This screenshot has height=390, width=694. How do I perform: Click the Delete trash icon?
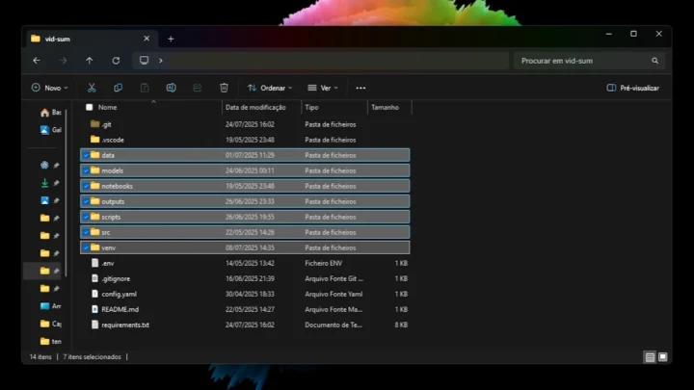click(x=224, y=88)
